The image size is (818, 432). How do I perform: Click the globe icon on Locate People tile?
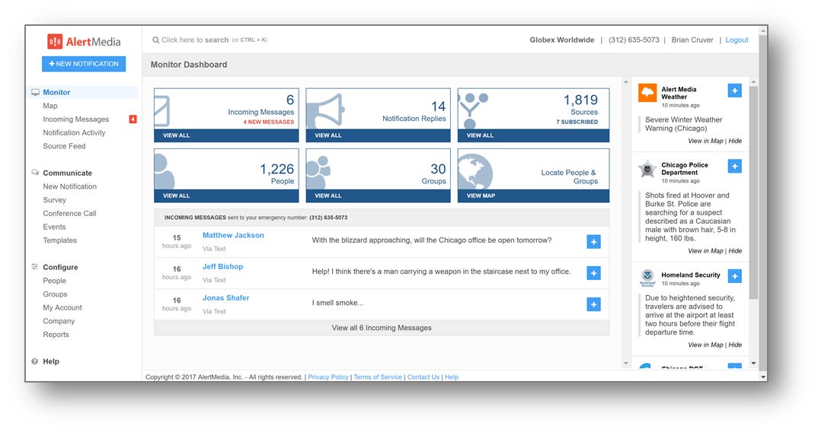(x=475, y=172)
